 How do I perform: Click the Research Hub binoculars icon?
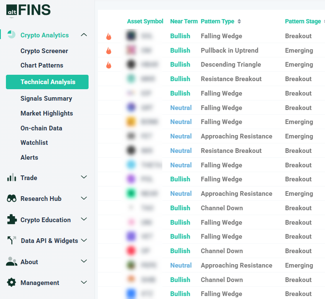[11, 198]
